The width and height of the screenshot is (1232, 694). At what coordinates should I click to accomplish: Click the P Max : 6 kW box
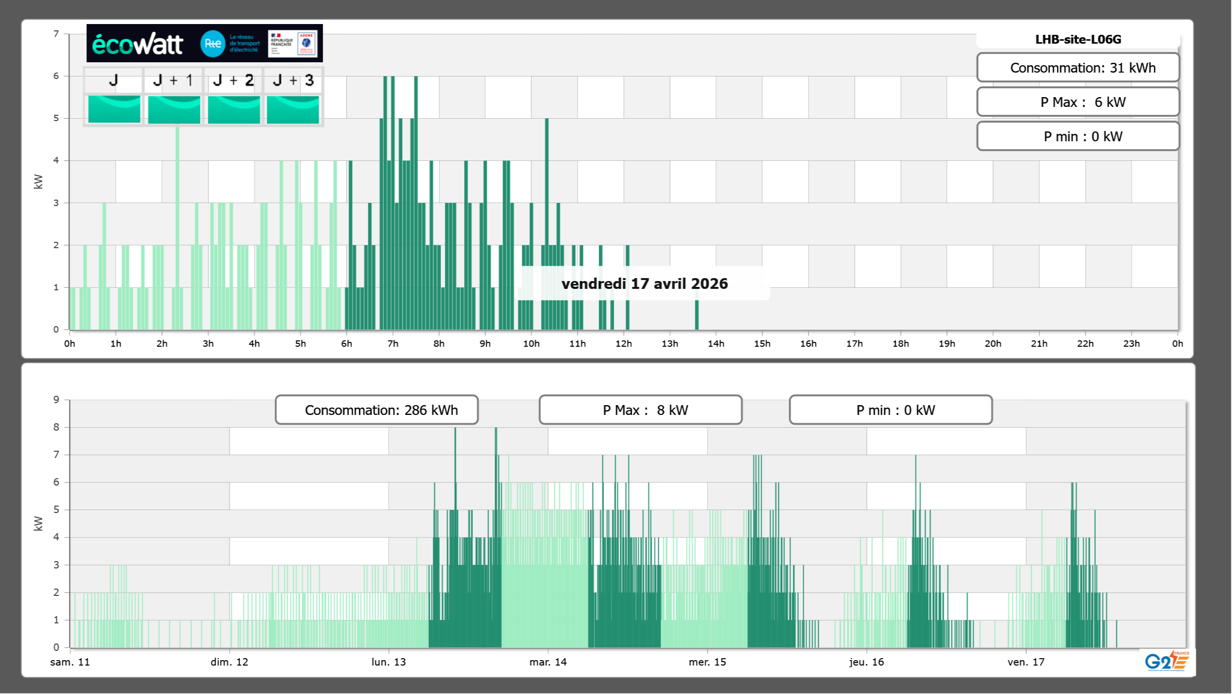1078,102
